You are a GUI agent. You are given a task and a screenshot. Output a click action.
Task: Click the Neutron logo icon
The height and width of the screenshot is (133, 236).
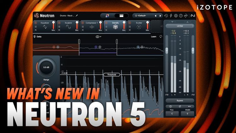37,15
